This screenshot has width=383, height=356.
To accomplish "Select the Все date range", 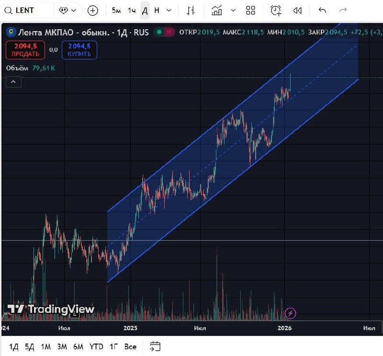I will 130,347.
